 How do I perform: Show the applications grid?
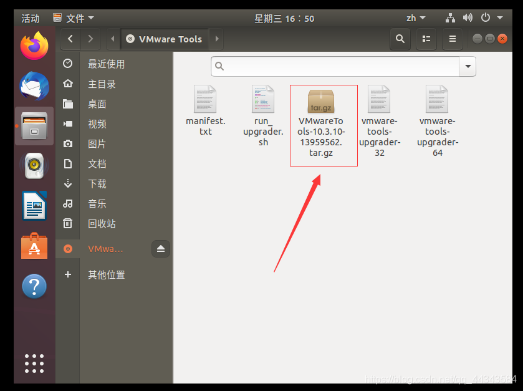click(x=34, y=364)
